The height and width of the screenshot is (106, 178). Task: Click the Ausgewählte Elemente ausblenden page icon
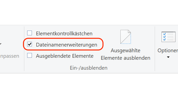[126, 37]
